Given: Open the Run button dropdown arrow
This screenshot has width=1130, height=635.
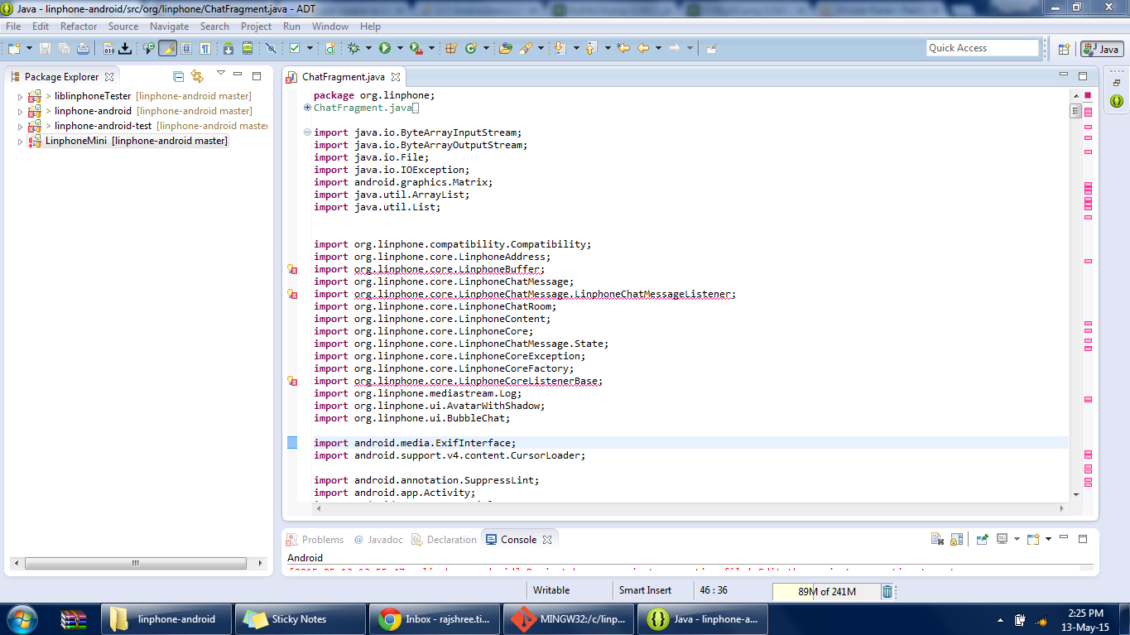Looking at the screenshot, I should point(400,48).
